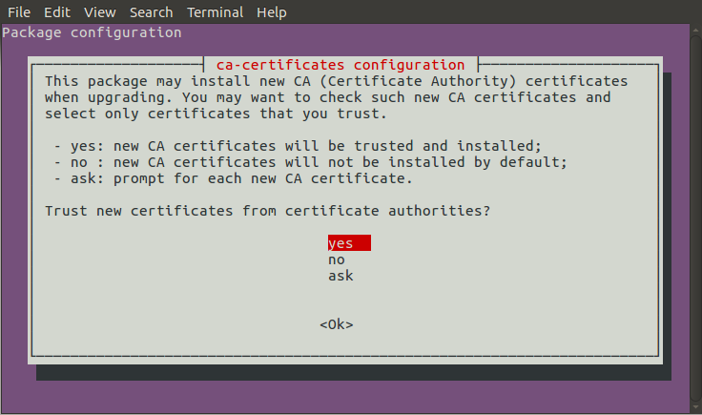Select the highlighted 'yes' option

[x=349, y=243]
